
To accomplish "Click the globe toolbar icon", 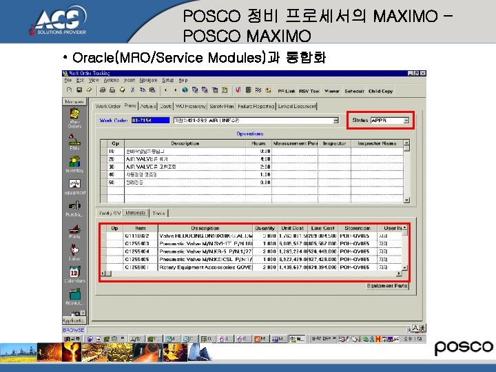I will [185, 90].
